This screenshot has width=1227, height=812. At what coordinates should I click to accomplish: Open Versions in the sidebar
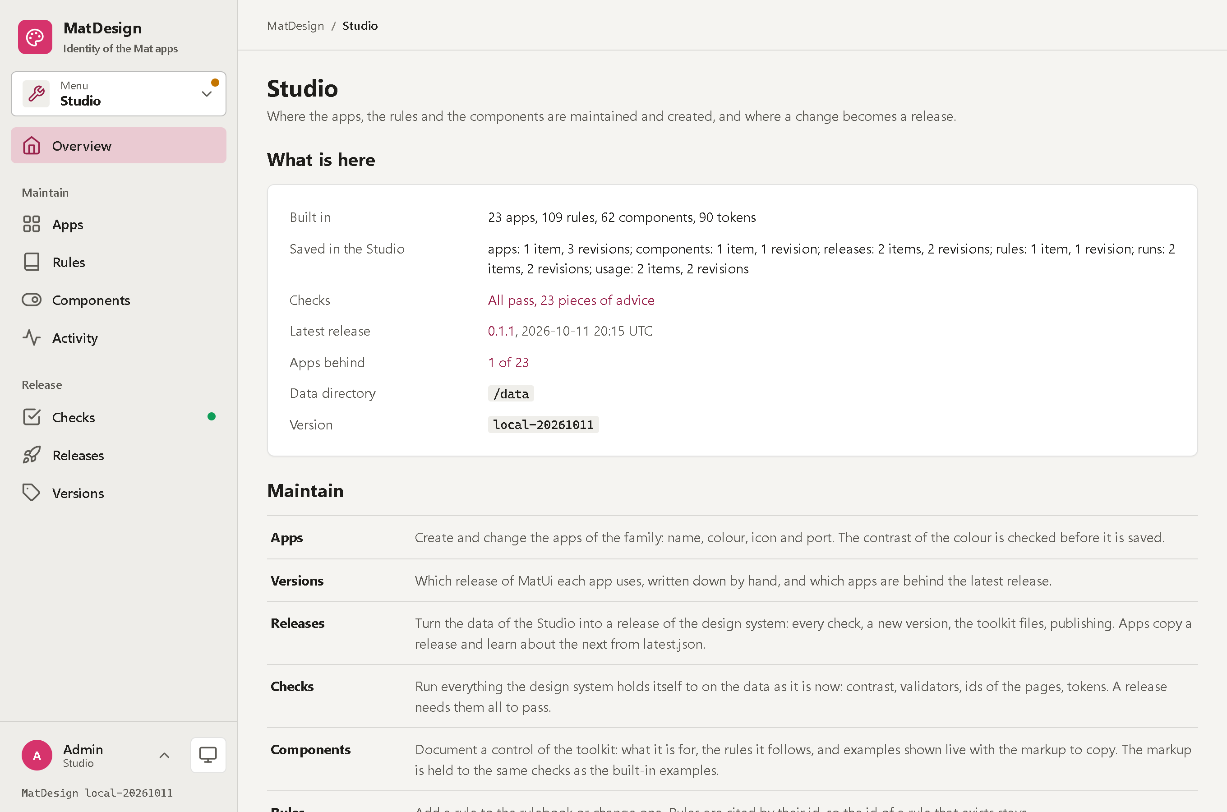119,493
